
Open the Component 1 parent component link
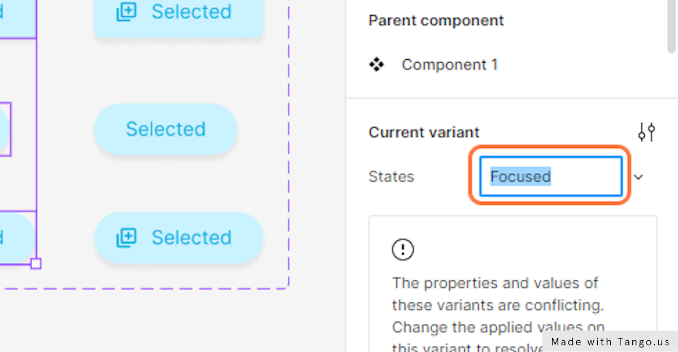pyautogui.click(x=450, y=65)
